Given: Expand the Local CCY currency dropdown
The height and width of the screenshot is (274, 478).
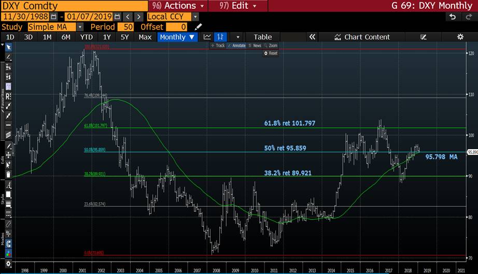Looking at the screenshot, I should point(195,17).
